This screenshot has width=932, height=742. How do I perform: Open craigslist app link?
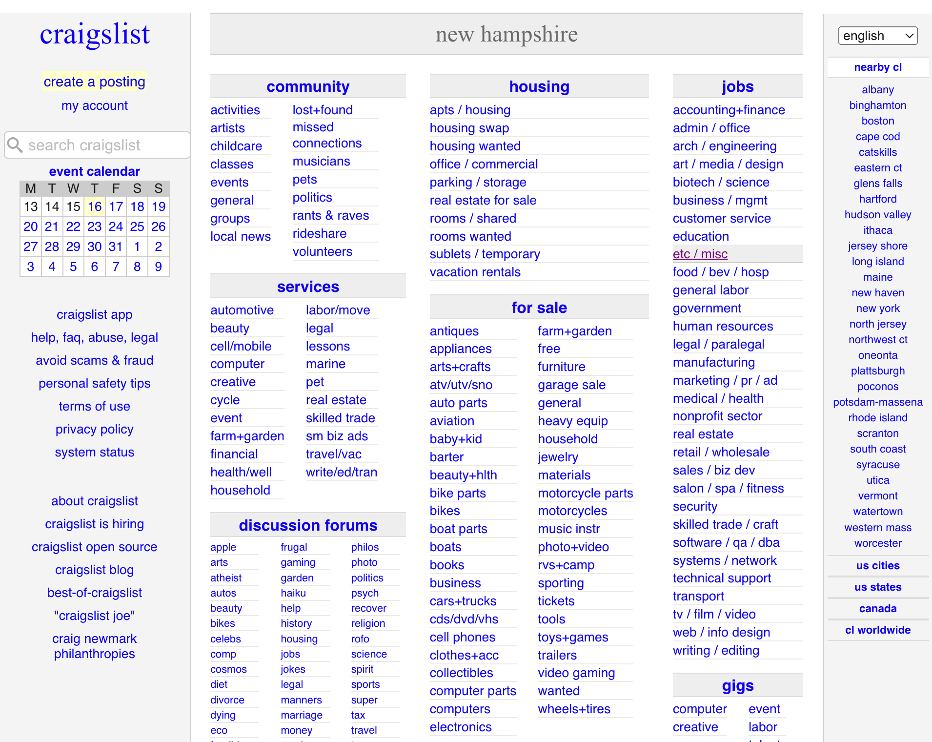[95, 314]
